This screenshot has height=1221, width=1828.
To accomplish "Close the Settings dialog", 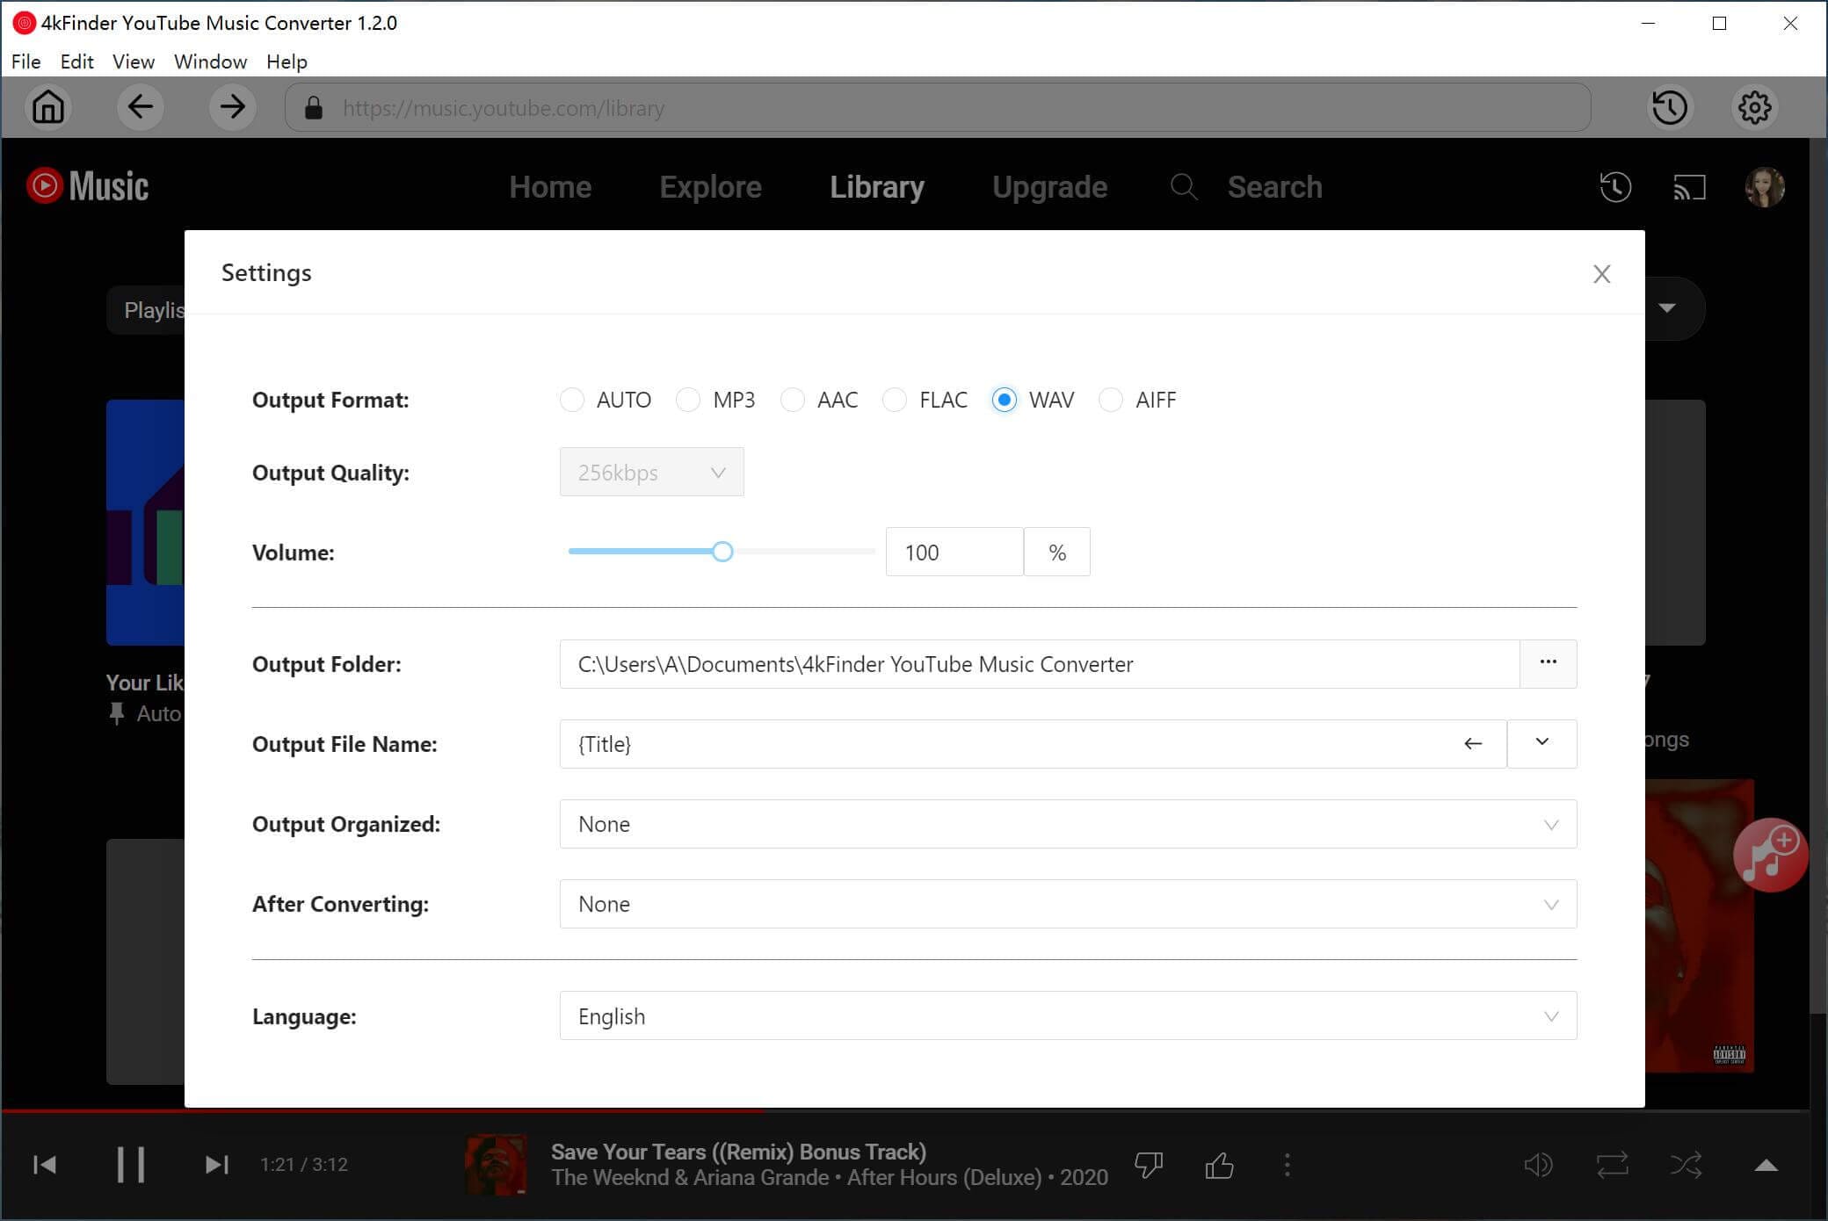I will 1602,274.
